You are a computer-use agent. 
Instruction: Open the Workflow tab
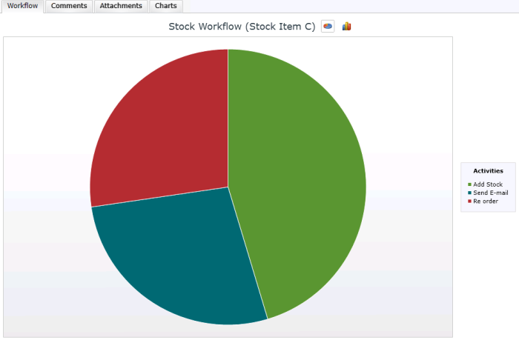click(22, 6)
